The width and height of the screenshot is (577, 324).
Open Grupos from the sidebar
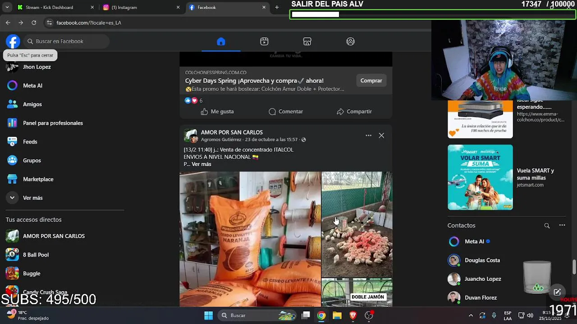coord(32,160)
